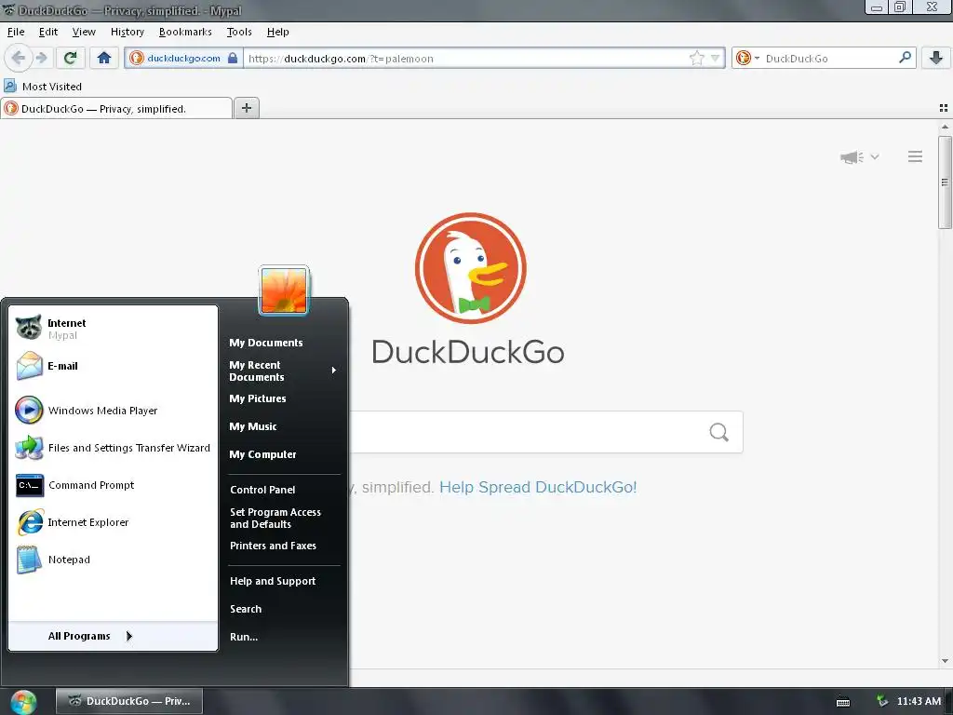Go back with the browser back arrow

(19, 58)
